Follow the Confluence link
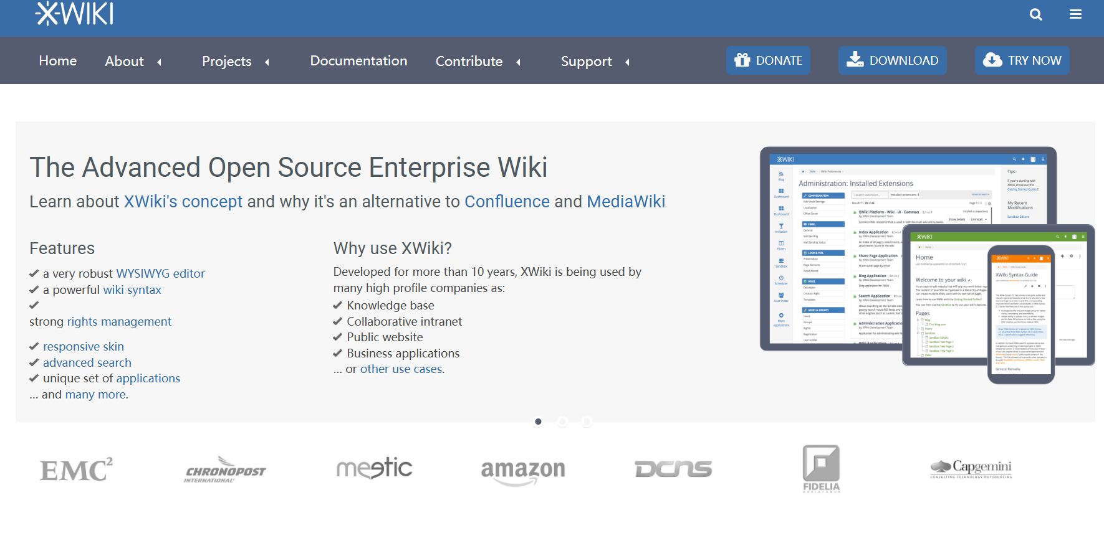Image resolution: width=1104 pixels, height=533 pixels. tap(507, 202)
